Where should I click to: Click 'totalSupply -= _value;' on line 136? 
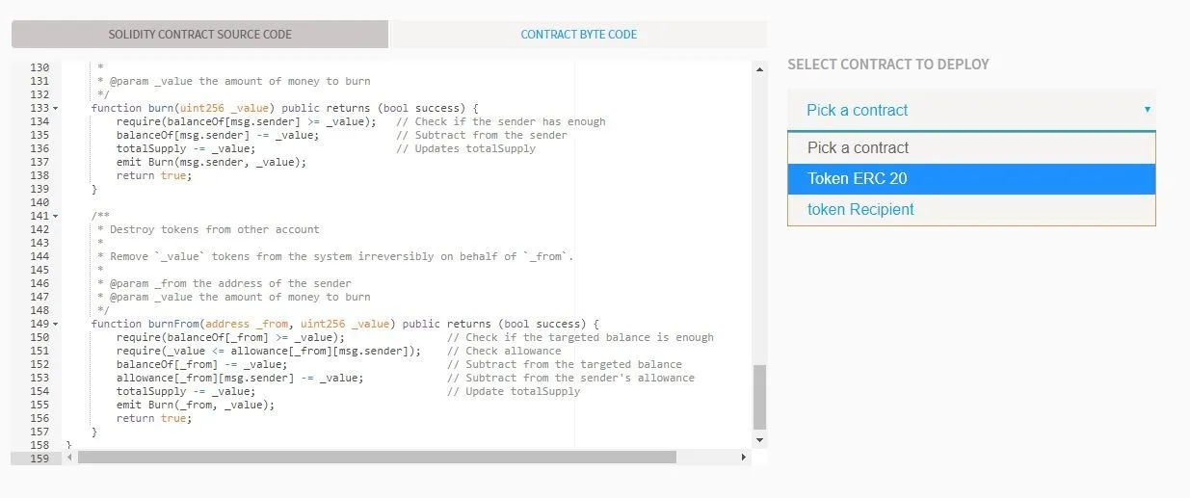click(x=186, y=148)
